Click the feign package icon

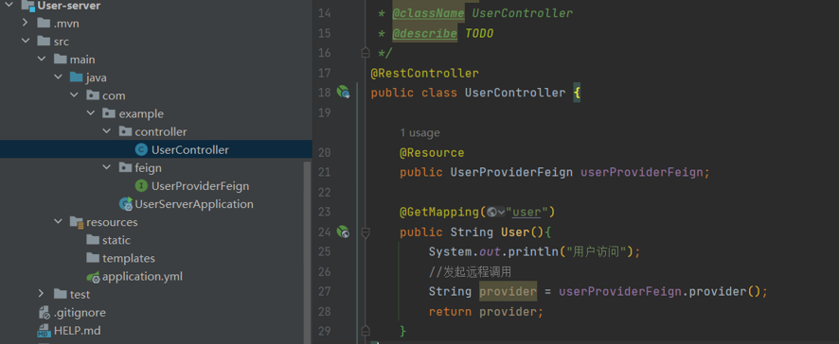(125, 167)
